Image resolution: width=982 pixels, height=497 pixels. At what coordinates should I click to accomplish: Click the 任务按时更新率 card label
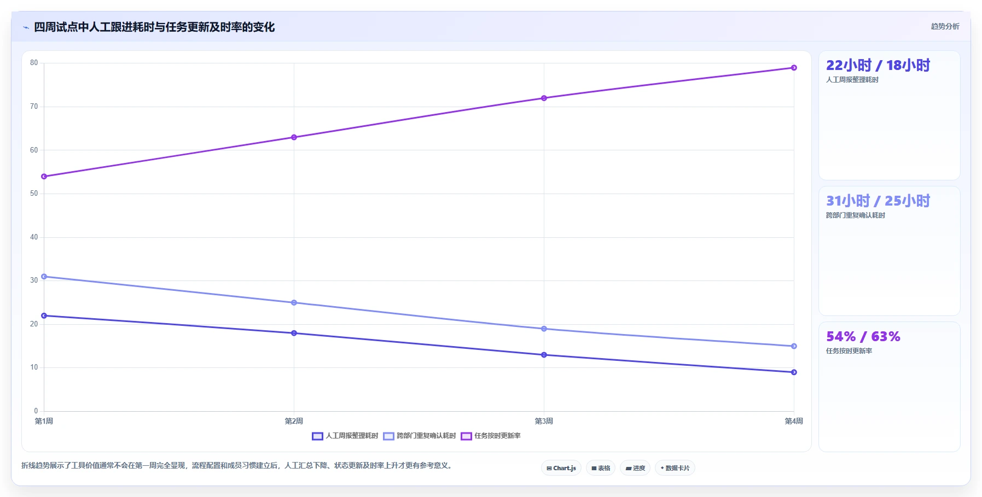(x=849, y=351)
